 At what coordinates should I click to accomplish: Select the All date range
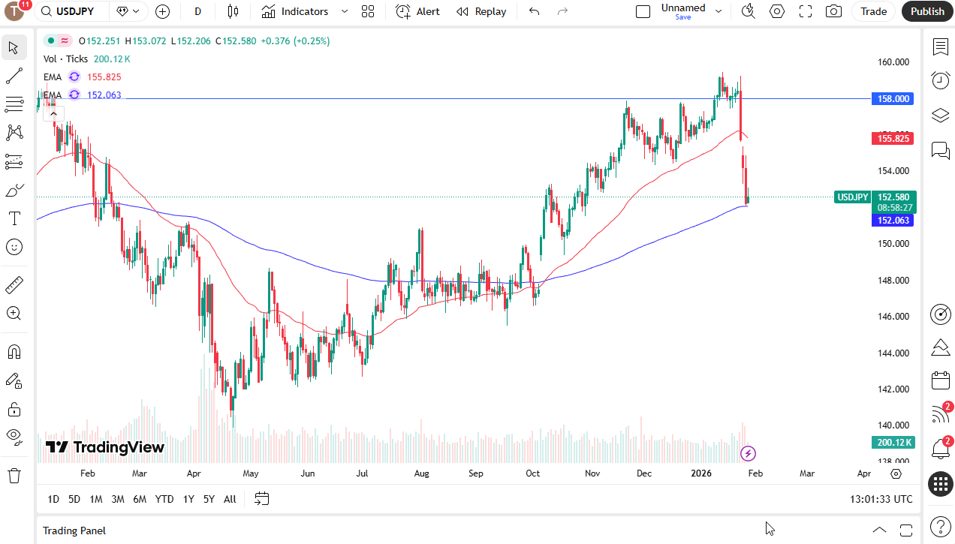pyautogui.click(x=230, y=499)
